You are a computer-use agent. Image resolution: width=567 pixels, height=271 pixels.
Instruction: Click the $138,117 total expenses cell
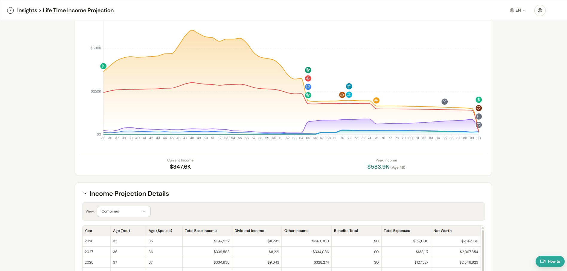pyautogui.click(x=406, y=252)
